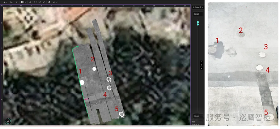280x129 pixels.
Task: Toggle the depth range lock icon
Action: click(202, 65)
